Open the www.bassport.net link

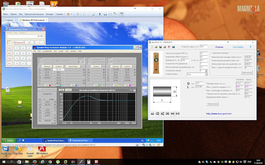pos(219,114)
